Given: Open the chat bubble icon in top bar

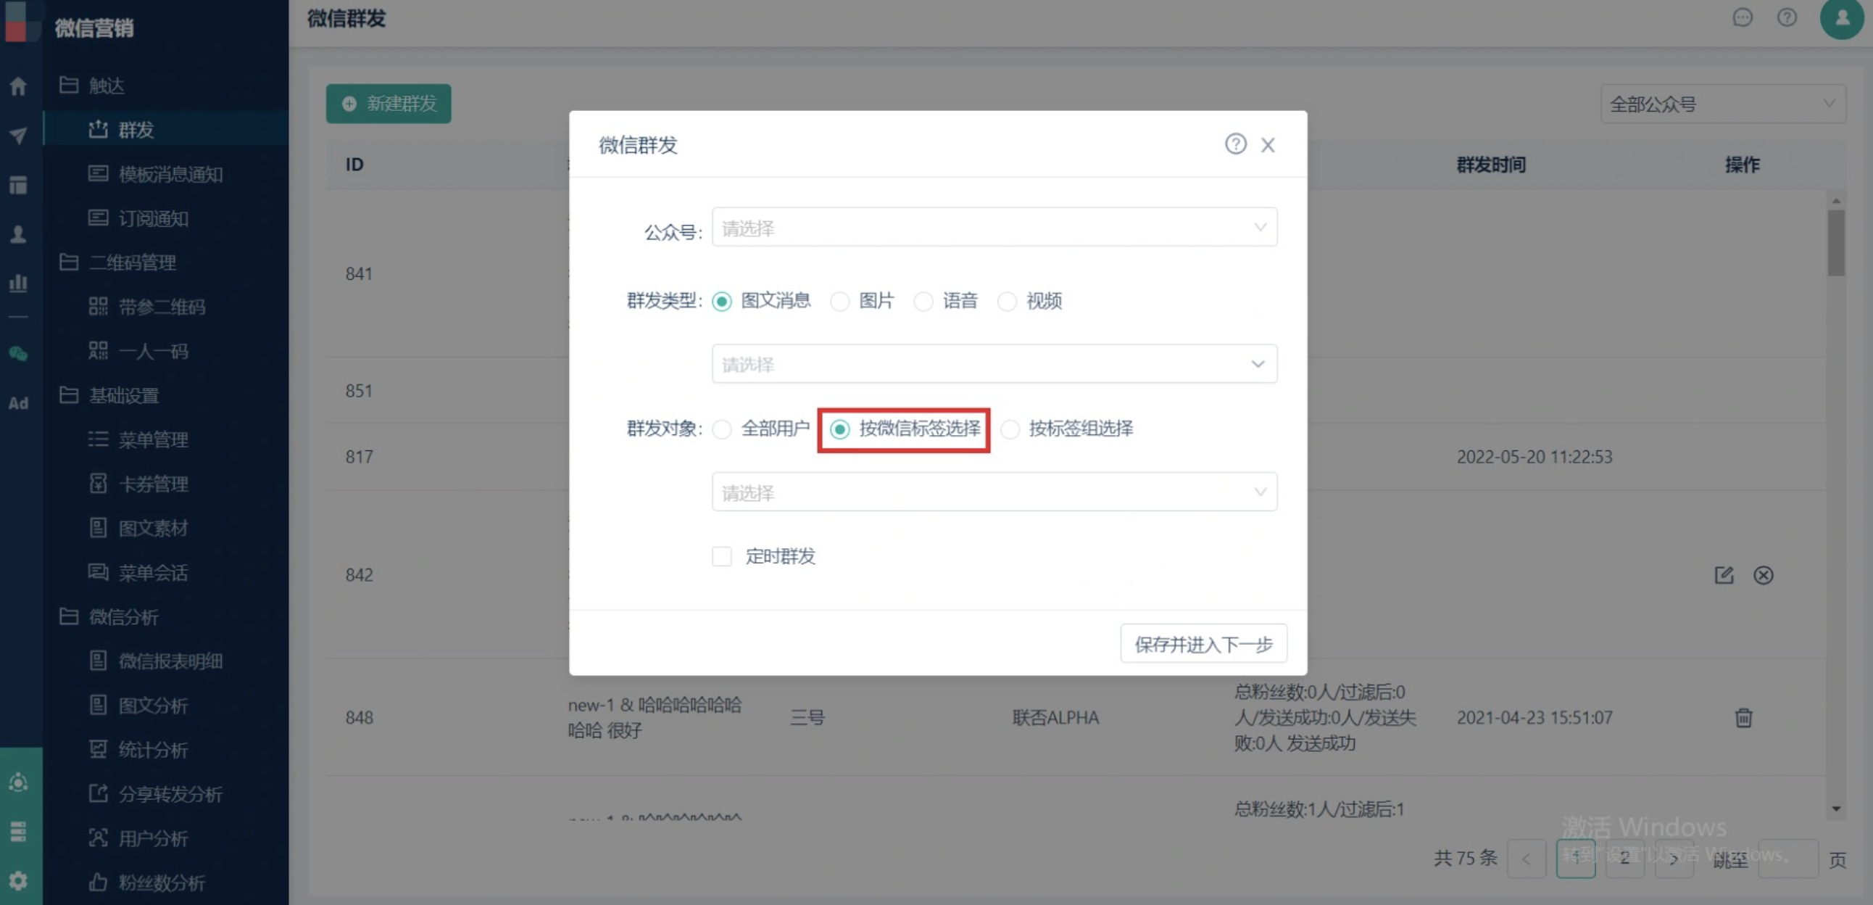Looking at the screenshot, I should point(1742,17).
